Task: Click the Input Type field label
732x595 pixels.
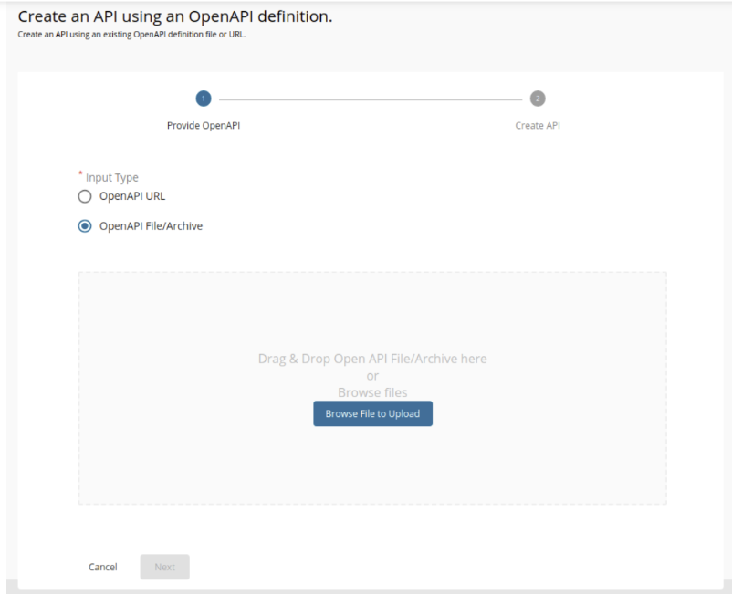Action: point(112,177)
